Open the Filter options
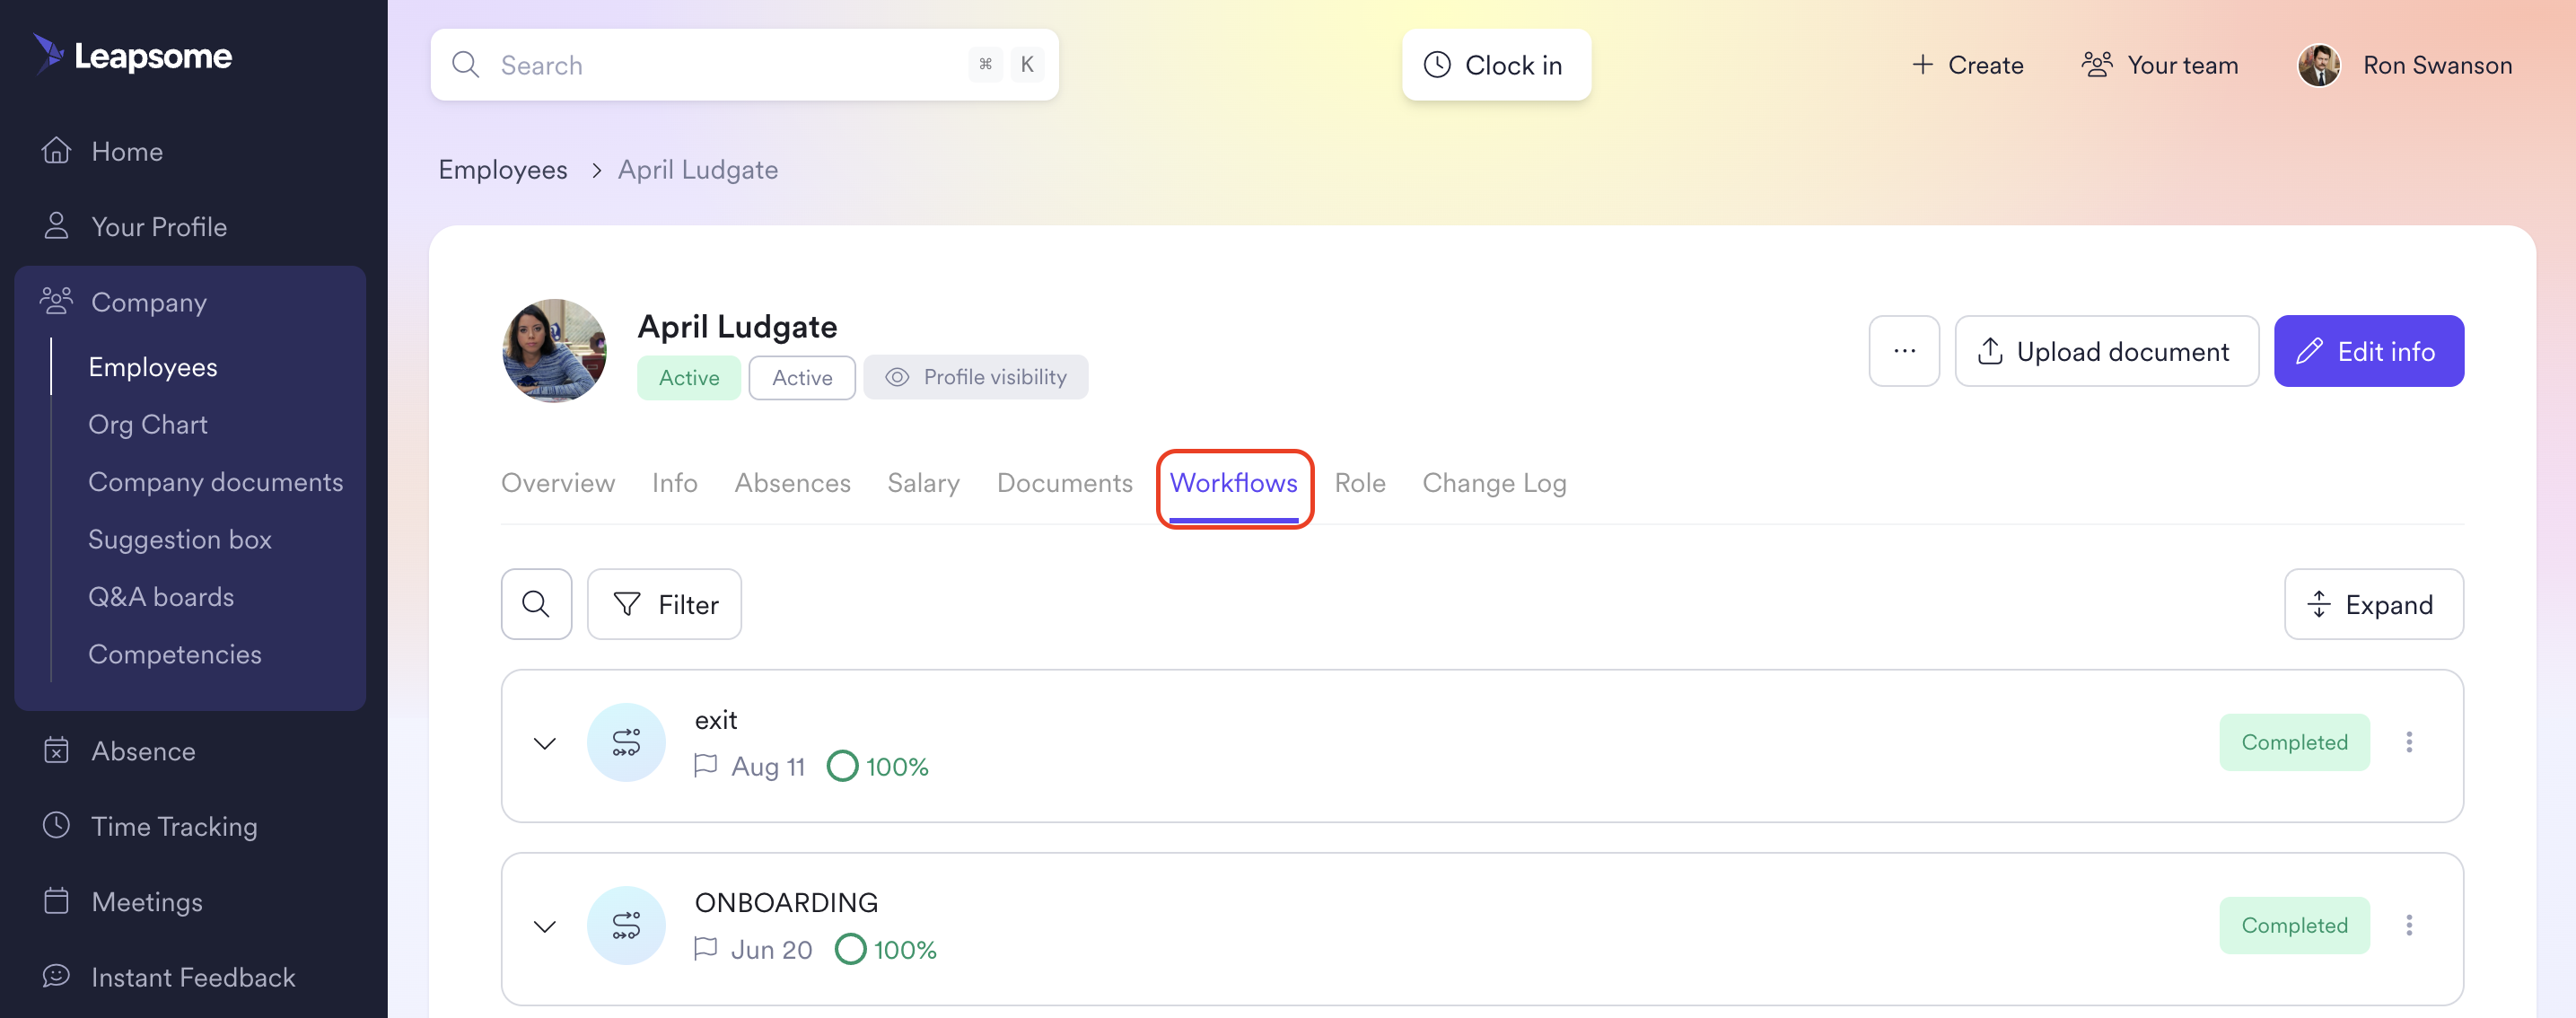 [664, 604]
